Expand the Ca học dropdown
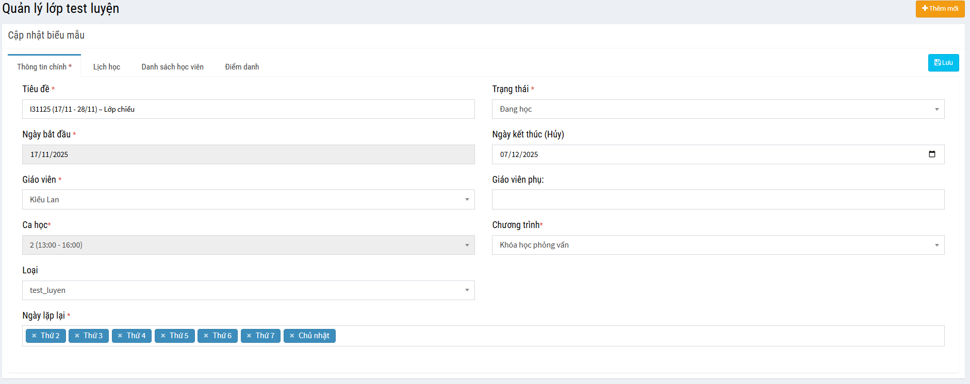 [248, 245]
